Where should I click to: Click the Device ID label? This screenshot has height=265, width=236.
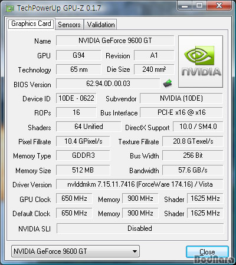click(x=37, y=99)
